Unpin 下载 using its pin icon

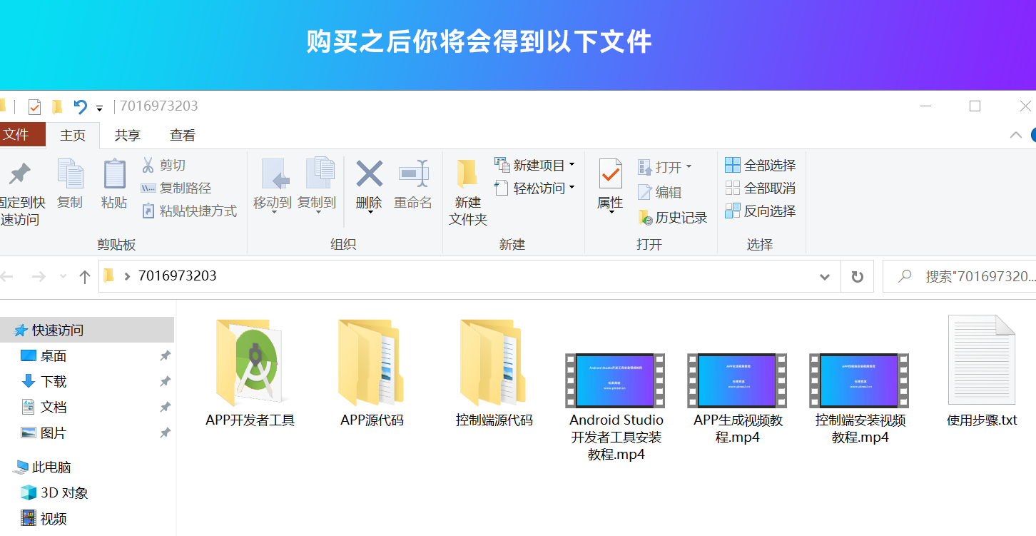click(x=165, y=381)
